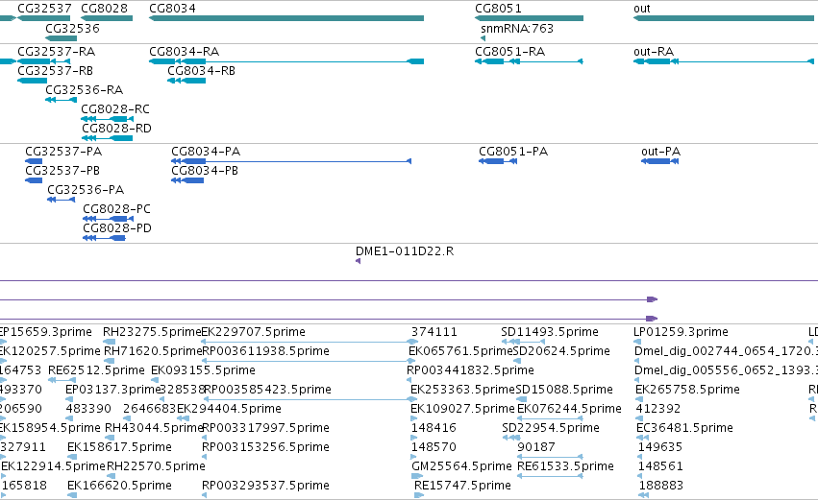Select EST EK093155.5prime
Image resolution: width=818 pixels, height=500 pixels.
pos(203,370)
